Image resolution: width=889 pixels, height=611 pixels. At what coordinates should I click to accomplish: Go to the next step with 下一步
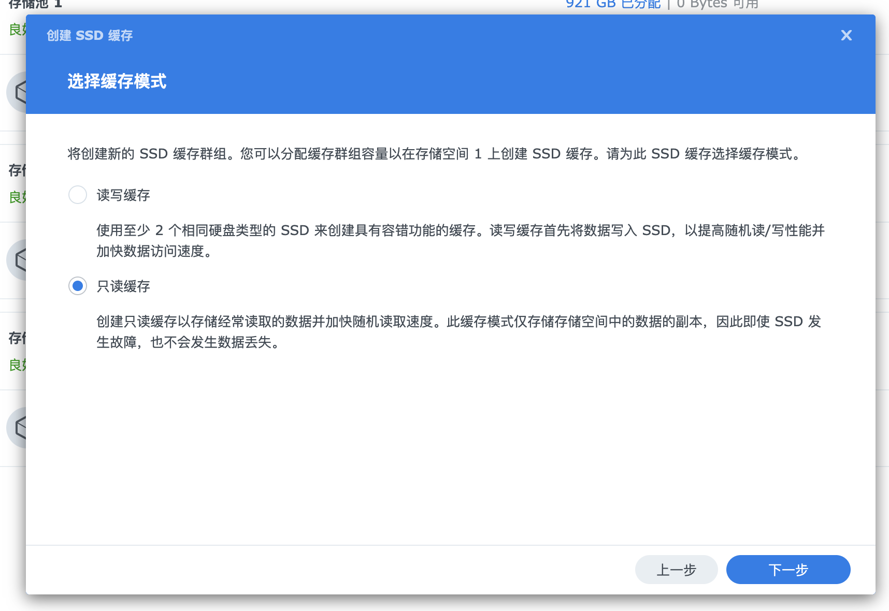point(787,570)
